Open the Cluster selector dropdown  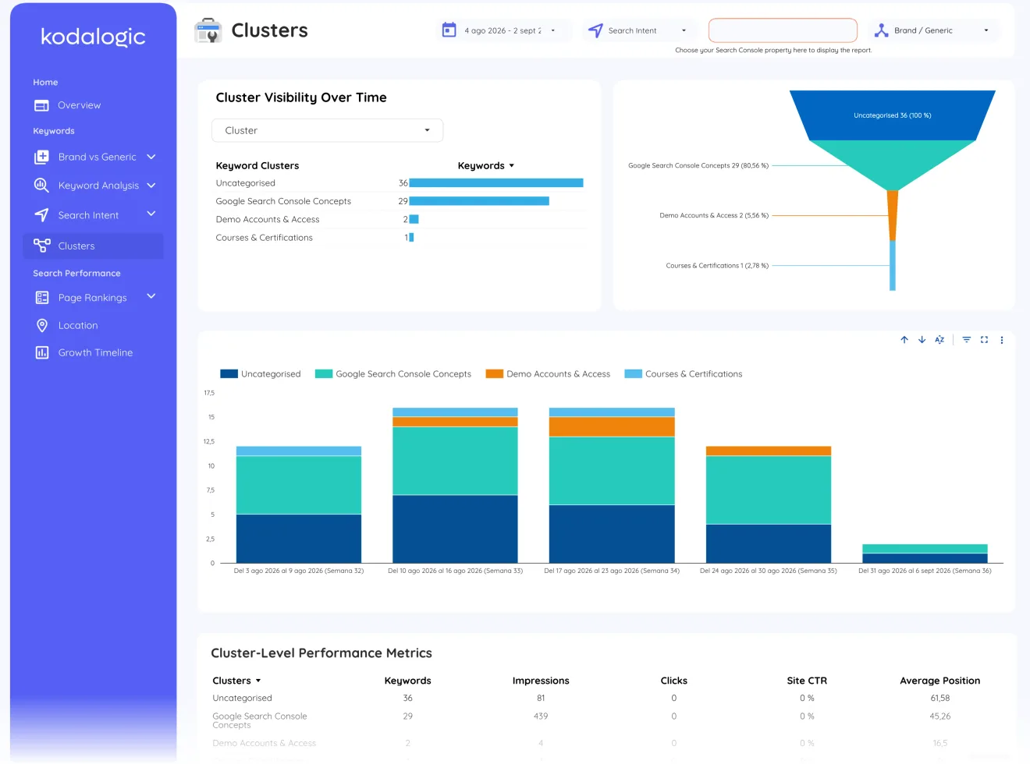tap(327, 130)
